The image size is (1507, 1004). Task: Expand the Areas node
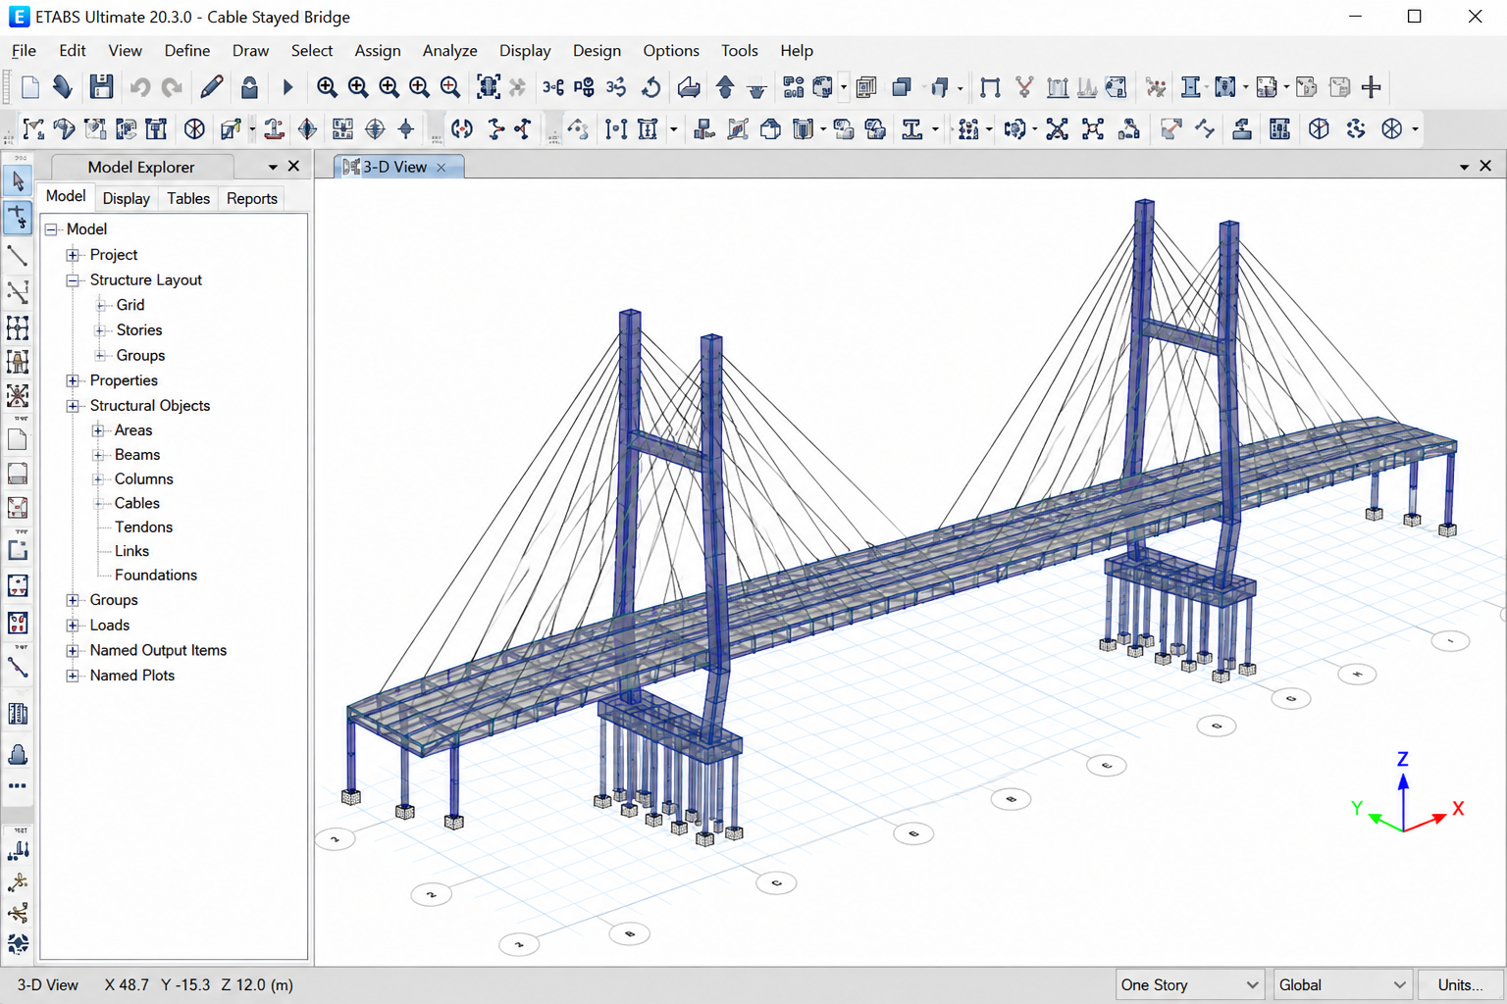tap(98, 430)
